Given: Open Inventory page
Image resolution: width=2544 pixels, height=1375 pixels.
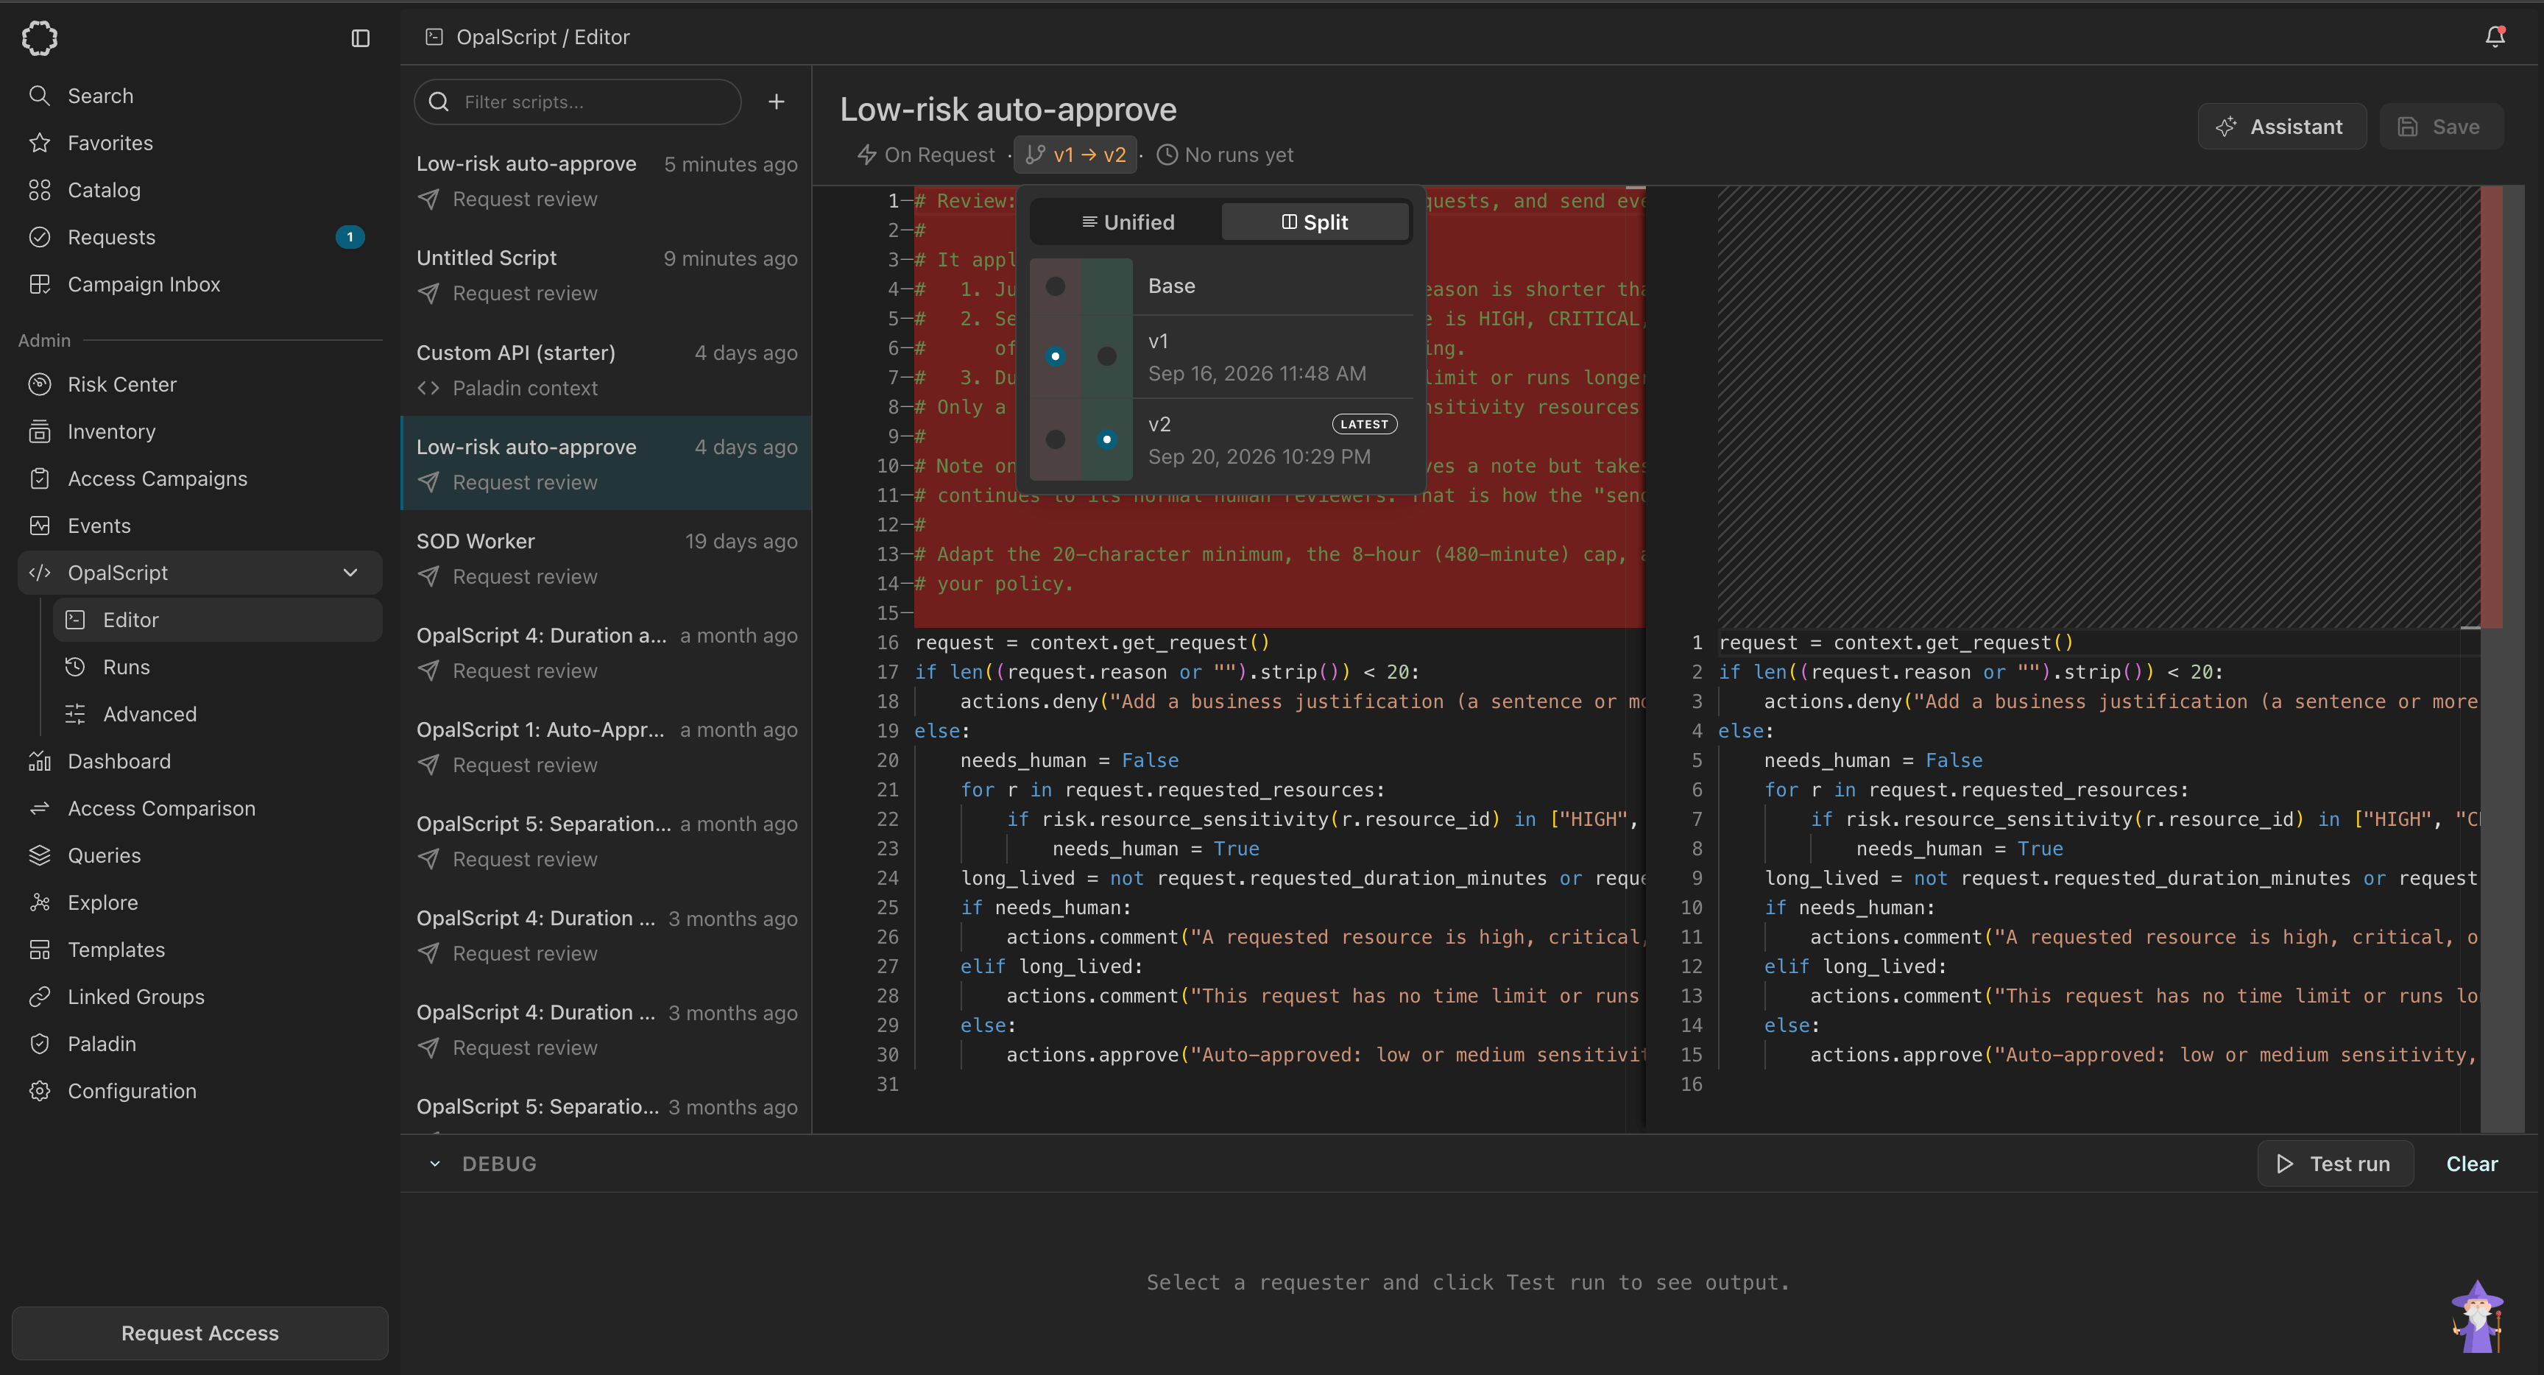Looking at the screenshot, I should click(x=199, y=431).
